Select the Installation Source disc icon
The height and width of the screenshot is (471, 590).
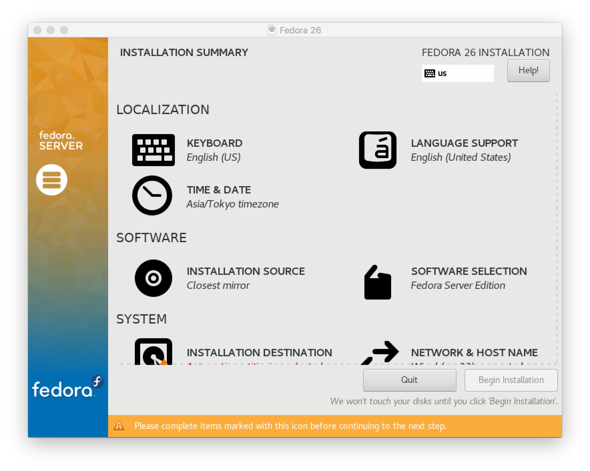(154, 278)
